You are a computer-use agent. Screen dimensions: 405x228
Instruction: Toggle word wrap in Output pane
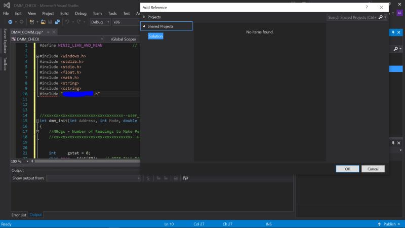tap(185, 178)
